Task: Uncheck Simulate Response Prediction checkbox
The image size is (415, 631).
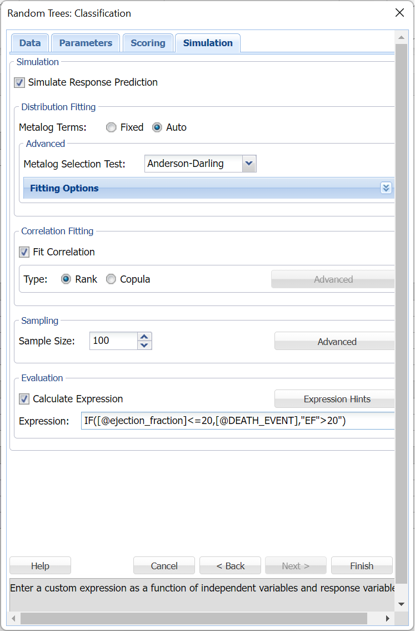Action: click(x=20, y=83)
